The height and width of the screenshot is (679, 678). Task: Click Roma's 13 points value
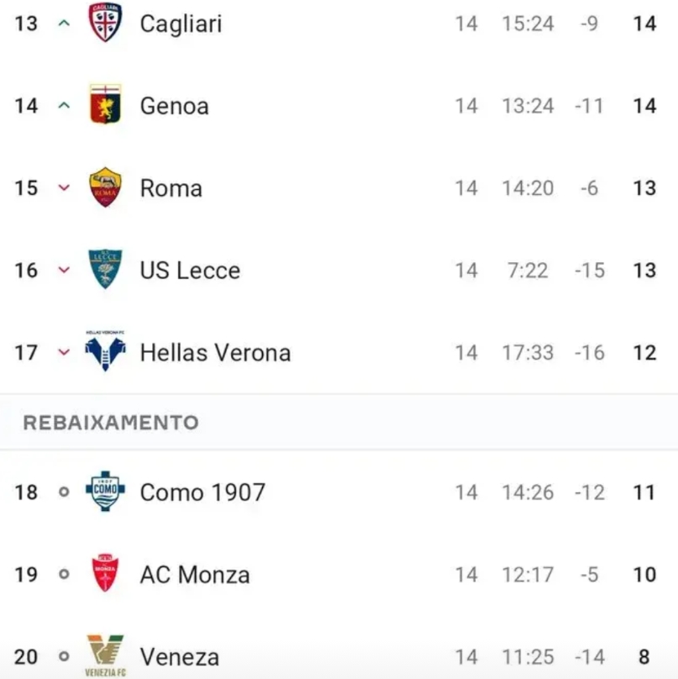pyautogui.click(x=644, y=188)
